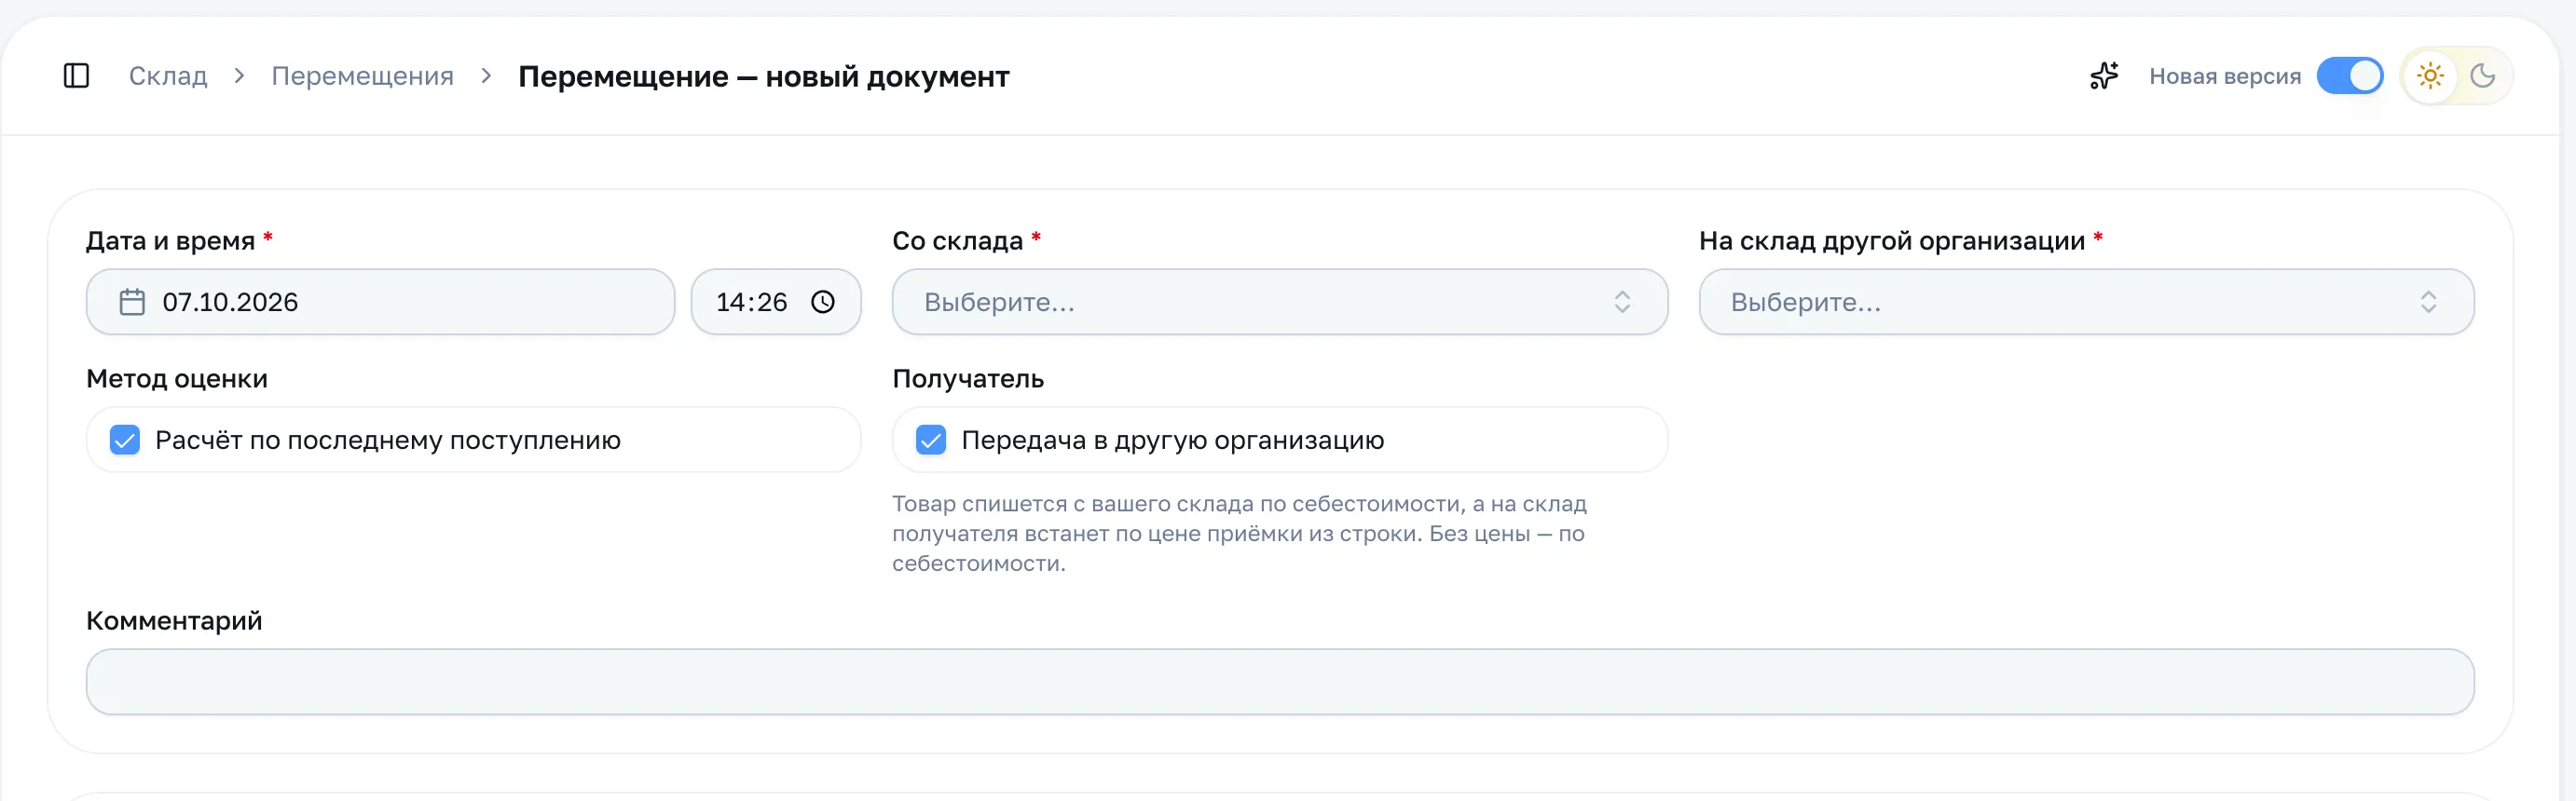Screen dimensions: 2576x801
Task: Click the clock icon in time field
Action: pos(823,302)
